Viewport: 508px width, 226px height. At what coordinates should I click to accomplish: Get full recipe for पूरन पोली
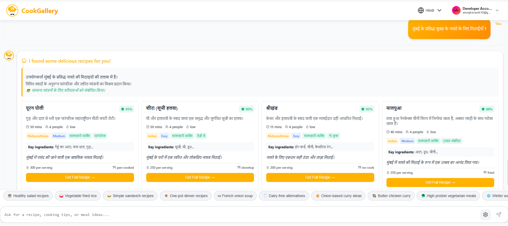tap(80, 177)
